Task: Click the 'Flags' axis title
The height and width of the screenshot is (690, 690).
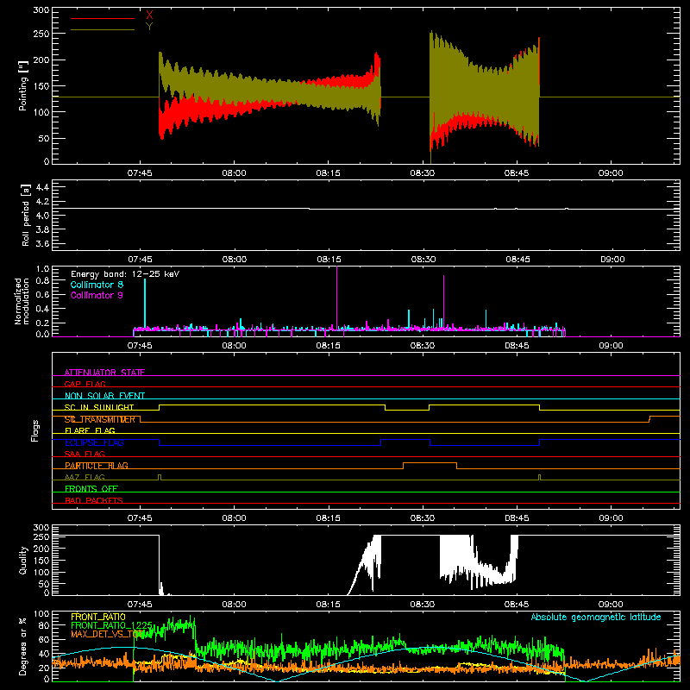Action: 35,430
